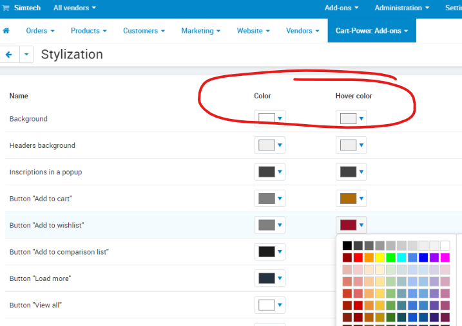Expand the Administration menu
The height and width of the screenshot is (326, 462).
coord(402,8)
